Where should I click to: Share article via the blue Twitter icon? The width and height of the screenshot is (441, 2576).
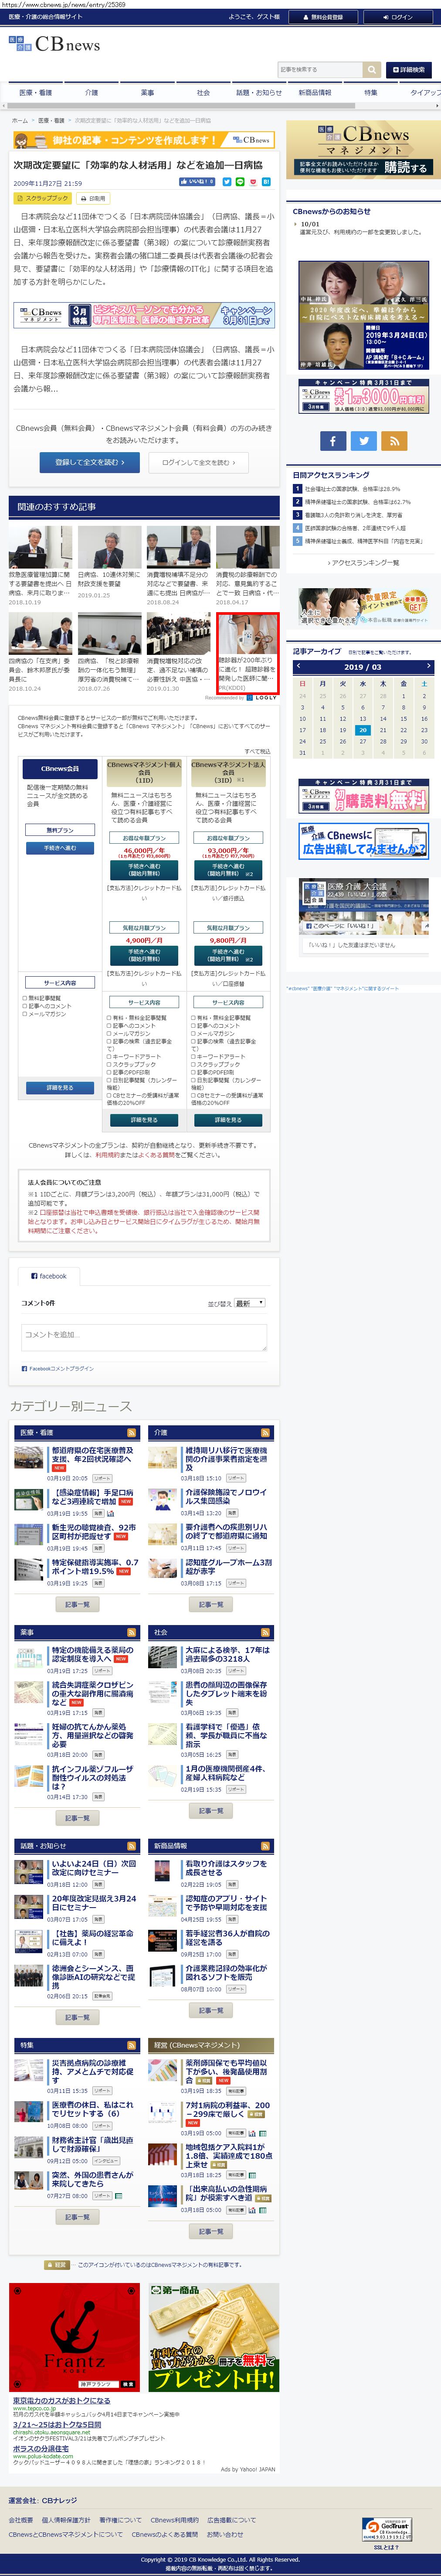click(227, 182)
